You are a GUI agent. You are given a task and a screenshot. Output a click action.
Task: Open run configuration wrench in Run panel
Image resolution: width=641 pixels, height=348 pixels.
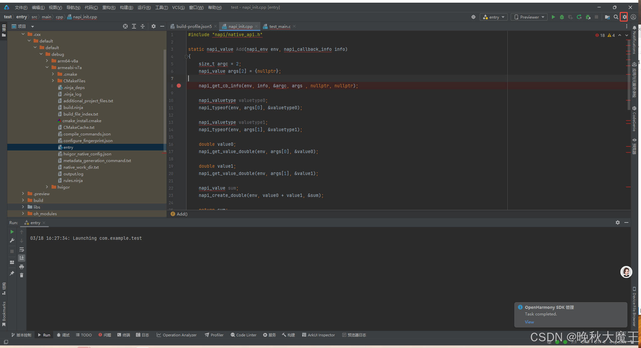(12, 240)
